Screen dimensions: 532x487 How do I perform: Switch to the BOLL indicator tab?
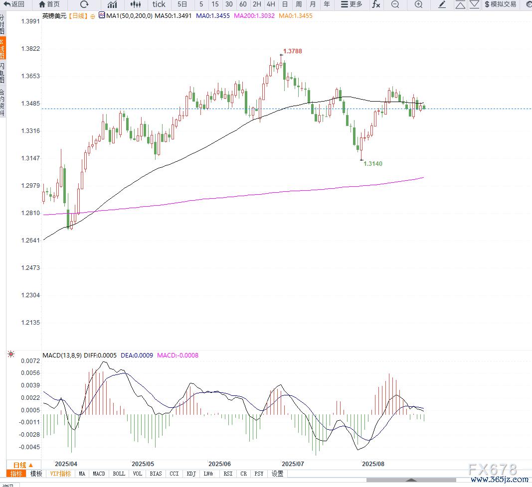click(x=119, y=474)
